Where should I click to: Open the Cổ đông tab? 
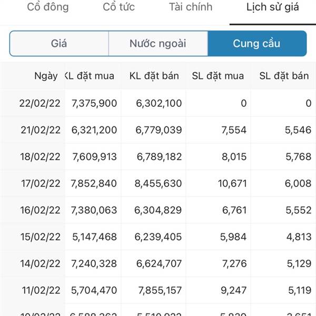pos(48,7)
